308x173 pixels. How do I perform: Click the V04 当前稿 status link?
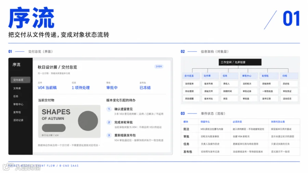(47, 88)
